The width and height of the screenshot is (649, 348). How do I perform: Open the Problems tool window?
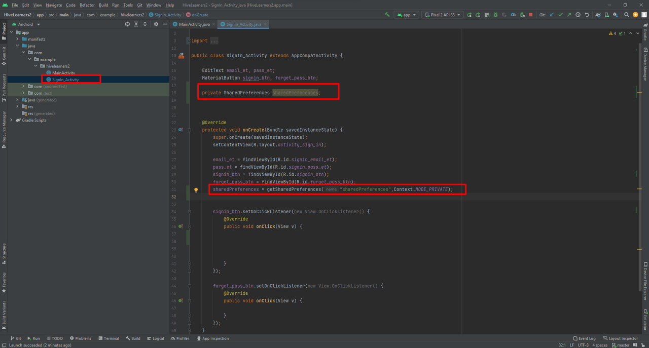click(81, 338)
